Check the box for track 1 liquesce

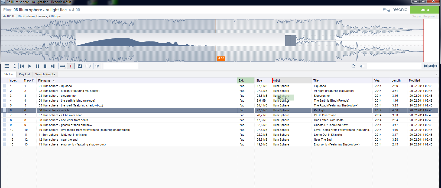coord(4,86)
